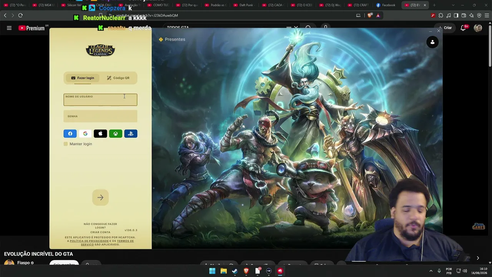Close the League of Legends login window
The height and width of the screenshot is (277, 492).
pyautogui.click(x=439, y=31)
